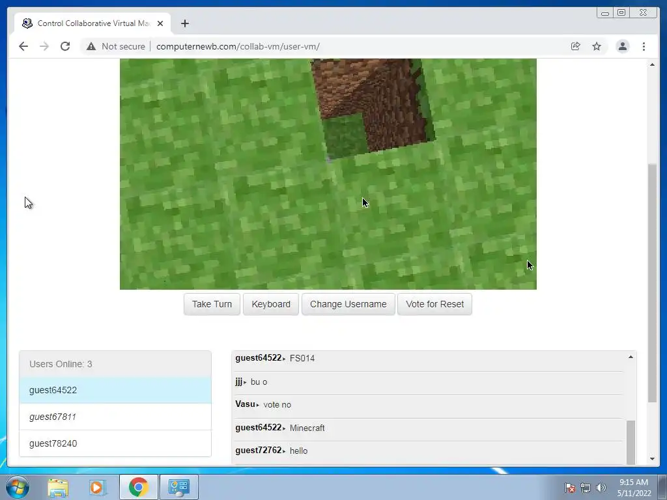Open the volume speaker tray icon
Screen dimensions: 667x500
coord(601,488)
